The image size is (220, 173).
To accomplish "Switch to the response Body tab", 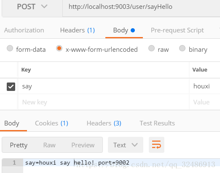I will 12,123.
